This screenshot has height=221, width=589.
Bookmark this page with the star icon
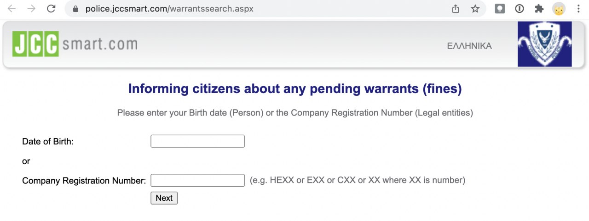coord(475,9)
